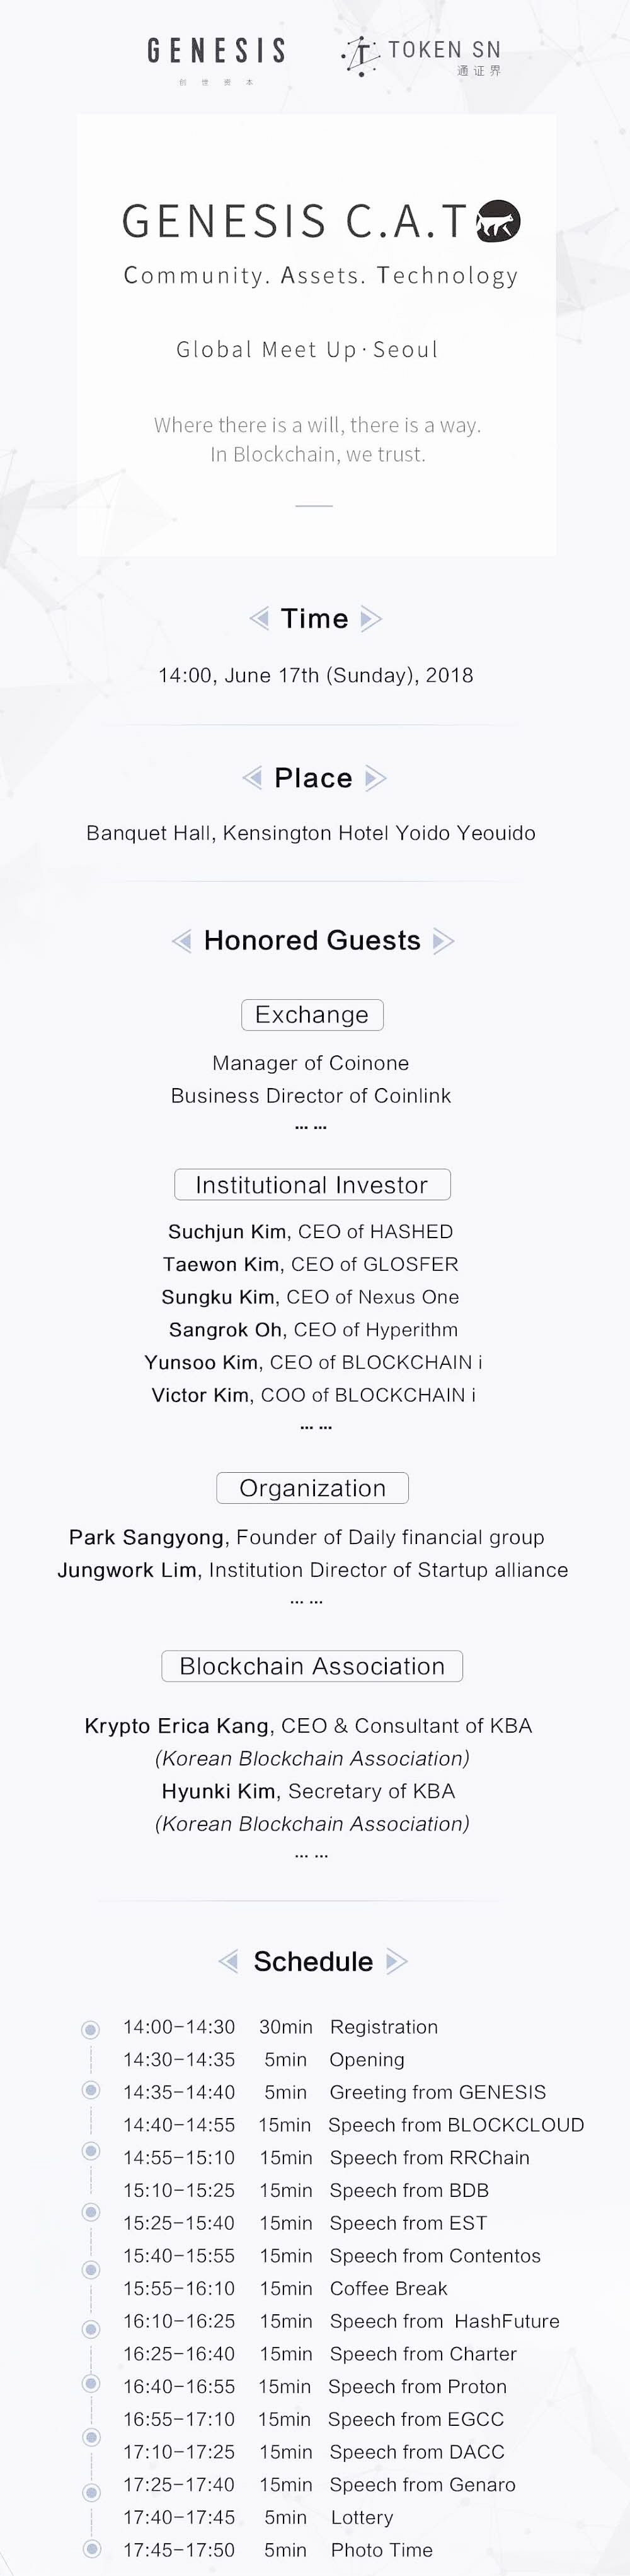Image resolution: width=630 pixels, height=2576 pixels.
Task: Click right arrow beside Time heading
Action: pos(370,618)
